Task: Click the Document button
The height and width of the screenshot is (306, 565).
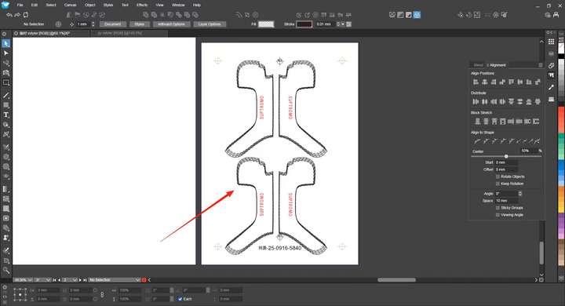Action: [112, 24]
